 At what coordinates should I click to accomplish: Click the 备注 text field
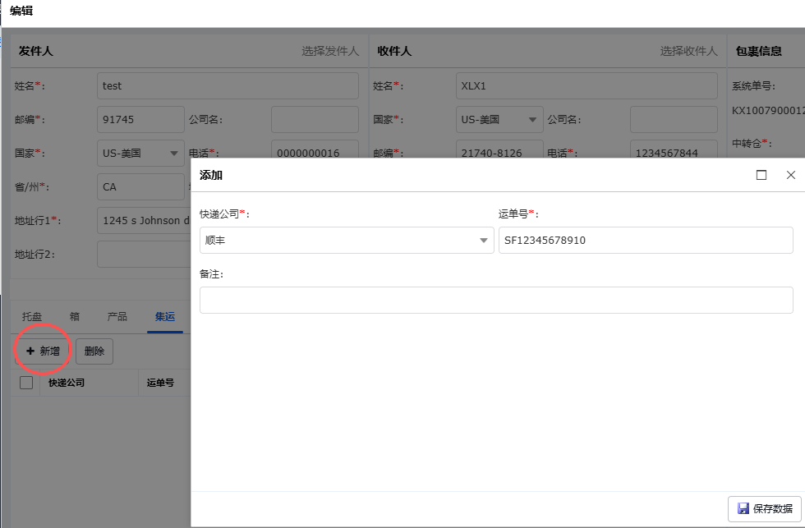496,300
